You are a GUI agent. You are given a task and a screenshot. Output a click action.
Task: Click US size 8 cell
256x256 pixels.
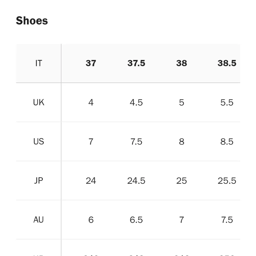click(x=182, y=142)
